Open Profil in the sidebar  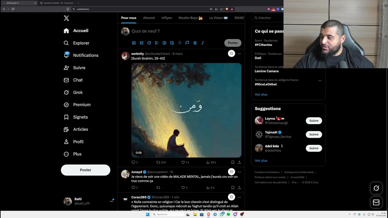pos(74,142)
